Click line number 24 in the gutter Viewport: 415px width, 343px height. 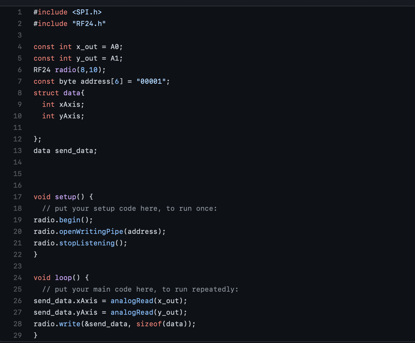pyautogui.click(x=18, y=278)
